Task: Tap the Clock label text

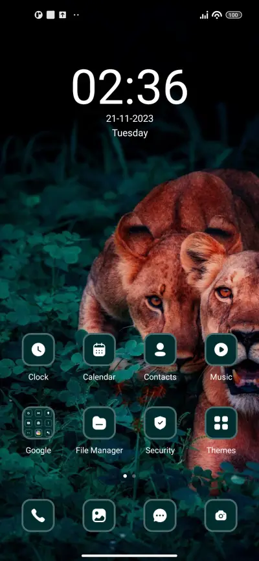Action: [38, 377]
